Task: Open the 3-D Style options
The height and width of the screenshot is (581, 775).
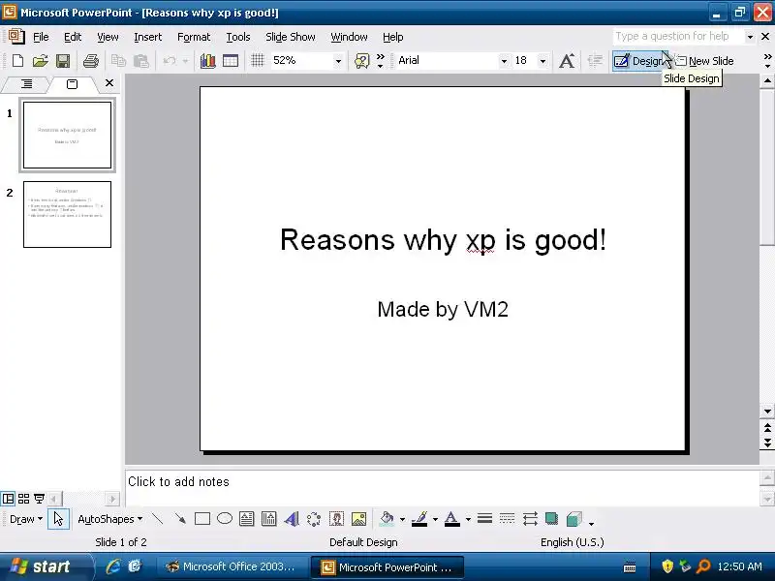Action: click(x=573, y=519)
